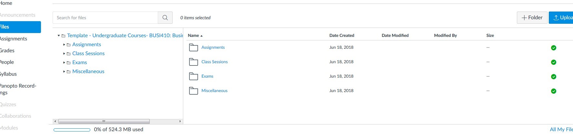
Task: Click the Miscellaneous folder icon in list
Action: 193,91
